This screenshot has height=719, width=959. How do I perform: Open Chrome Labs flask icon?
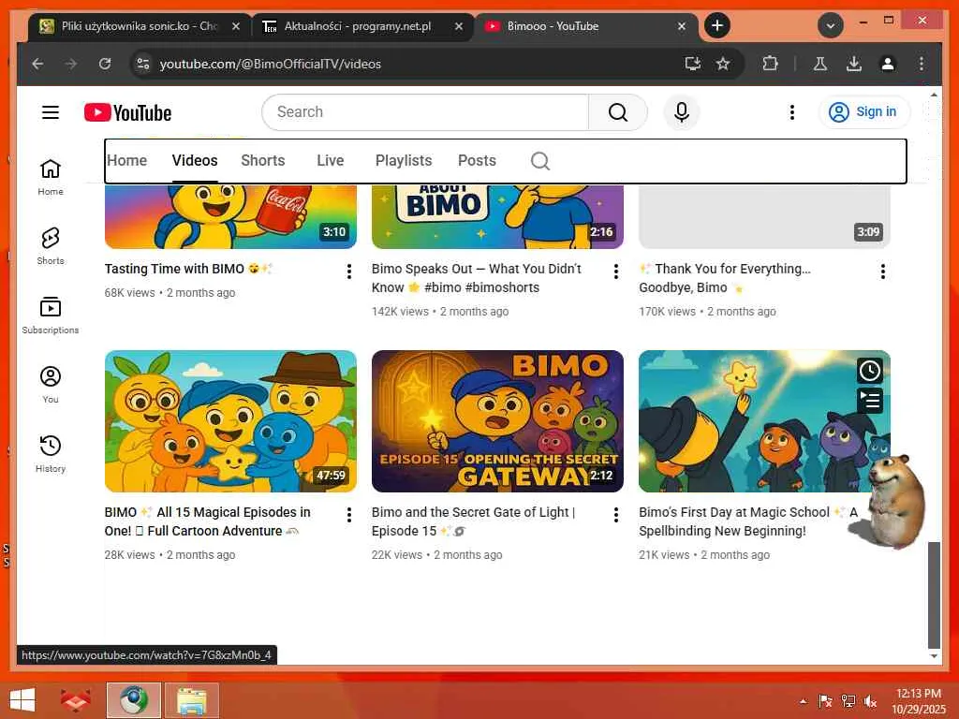(820, 64)
